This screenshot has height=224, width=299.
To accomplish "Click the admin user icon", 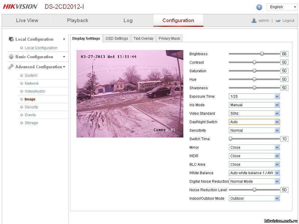I will pos(254,21).
